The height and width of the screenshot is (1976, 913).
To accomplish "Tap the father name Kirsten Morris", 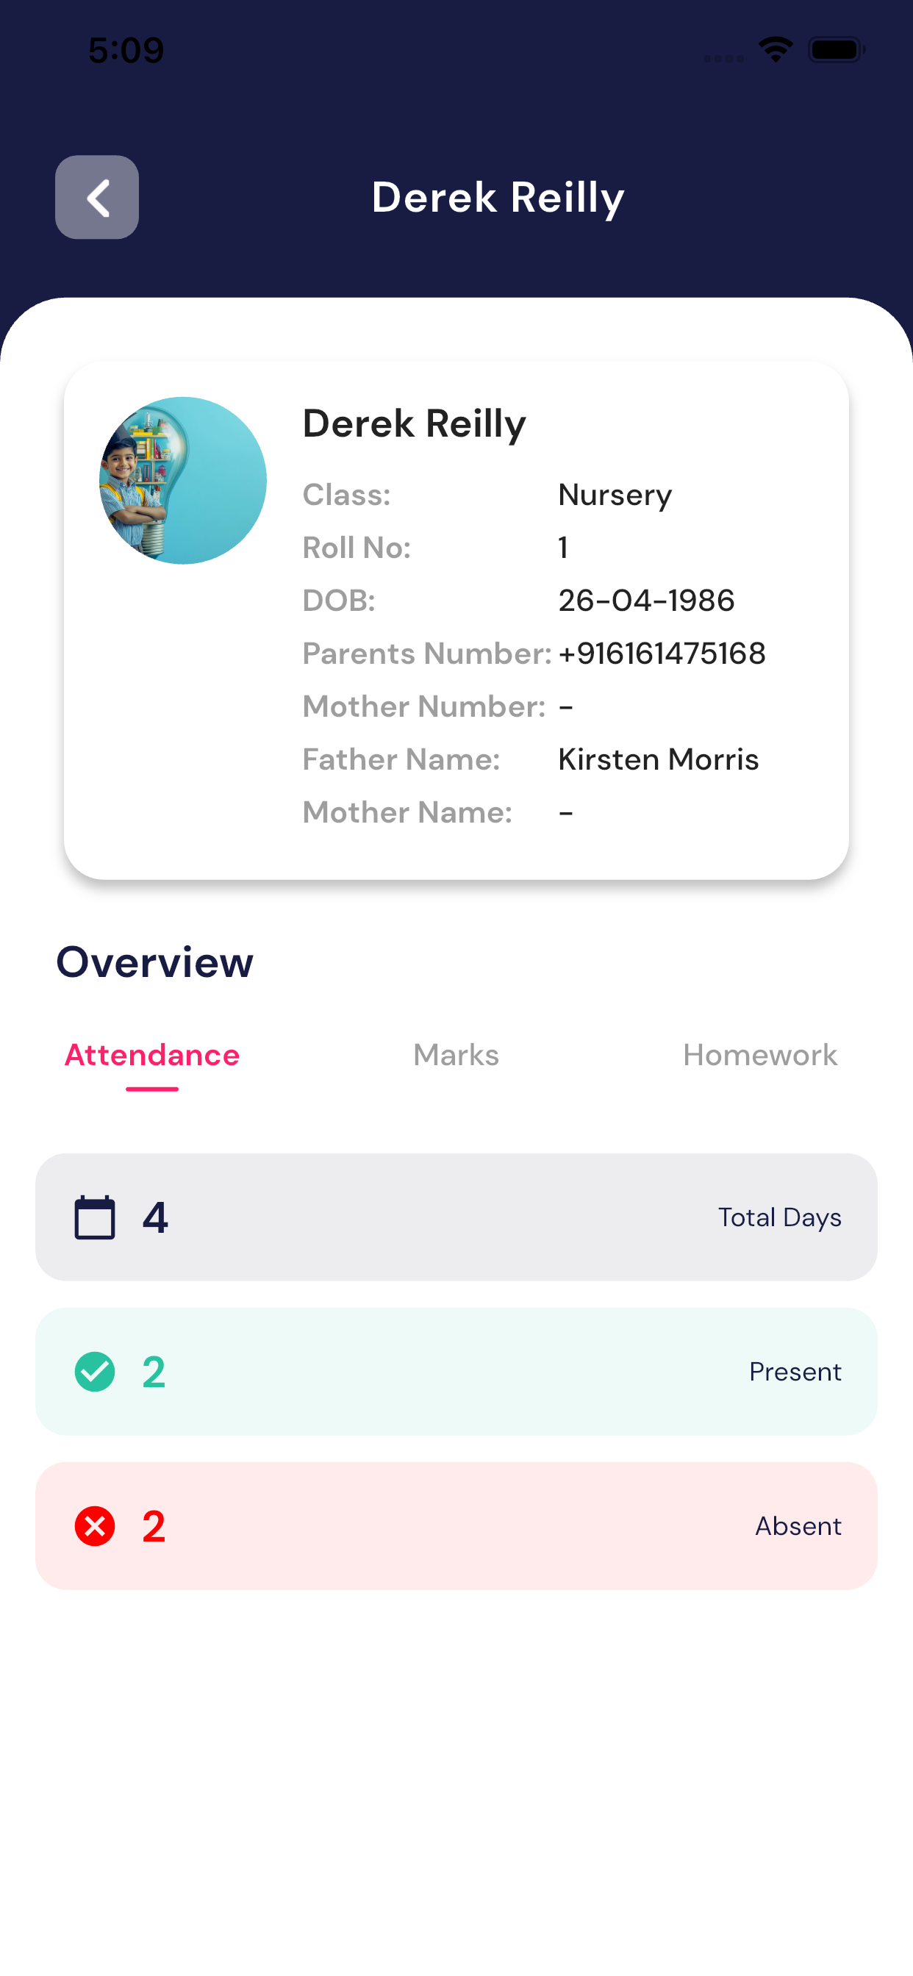I will pos(658,759).
